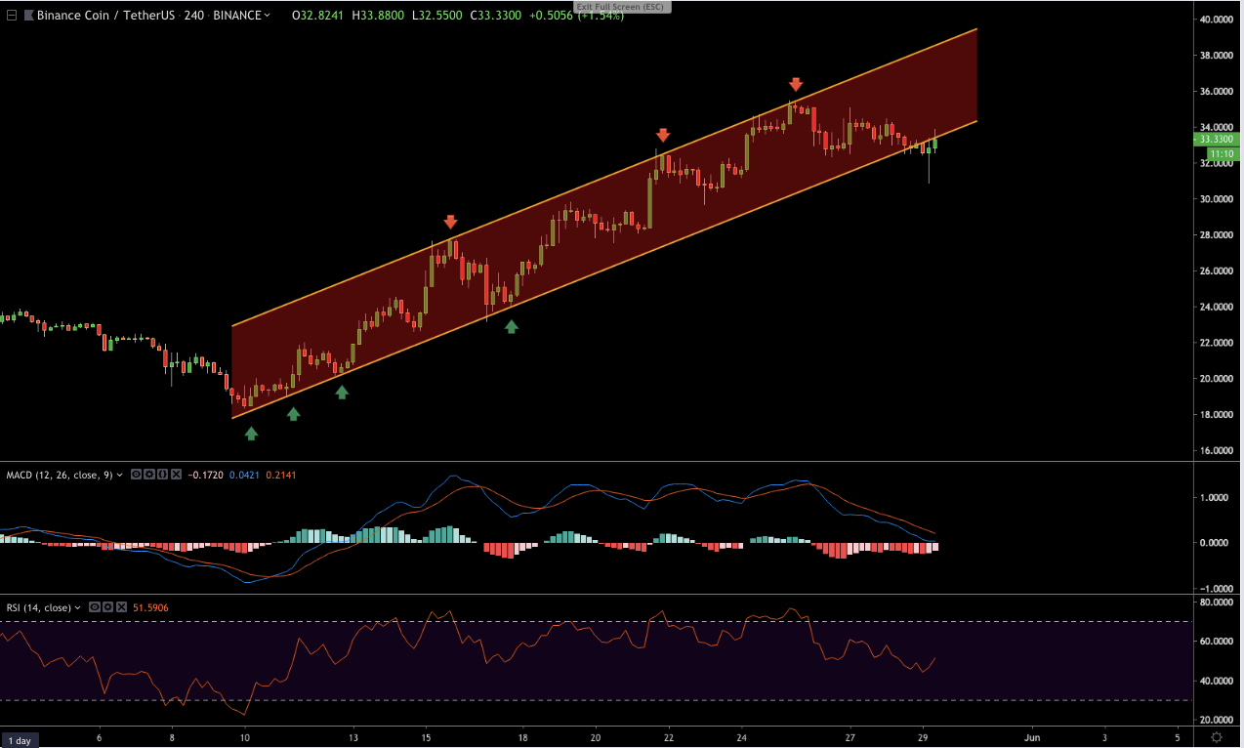Expand the Binance Coin symbol dropdown arrow
Screen dimensions: 1244x748
click(268, 16)
